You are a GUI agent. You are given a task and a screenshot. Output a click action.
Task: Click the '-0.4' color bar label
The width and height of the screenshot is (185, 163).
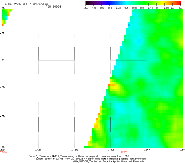click(109, 8)
